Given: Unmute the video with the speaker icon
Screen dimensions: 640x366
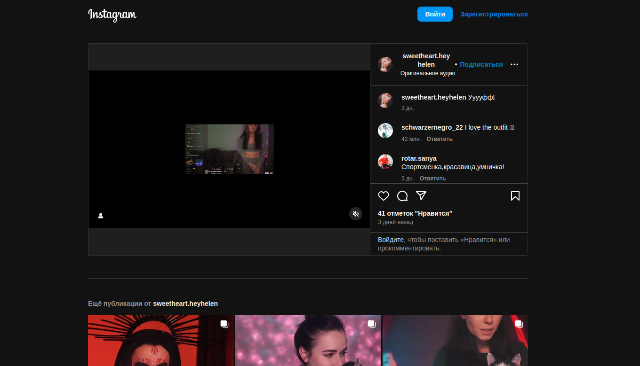Looking at the screenshot, I should (356, 214).
